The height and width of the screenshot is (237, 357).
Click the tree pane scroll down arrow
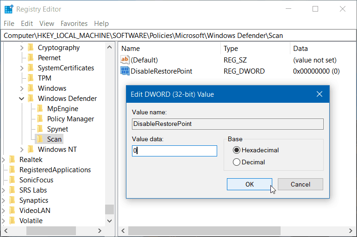110,221
